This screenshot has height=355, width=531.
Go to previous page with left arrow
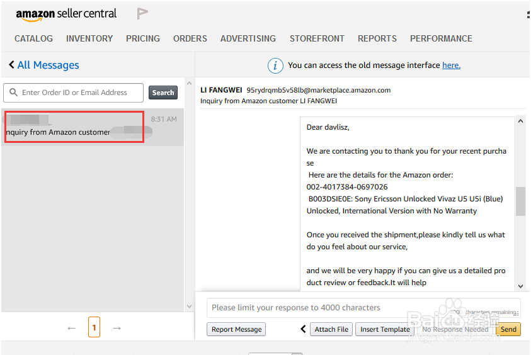71,328
